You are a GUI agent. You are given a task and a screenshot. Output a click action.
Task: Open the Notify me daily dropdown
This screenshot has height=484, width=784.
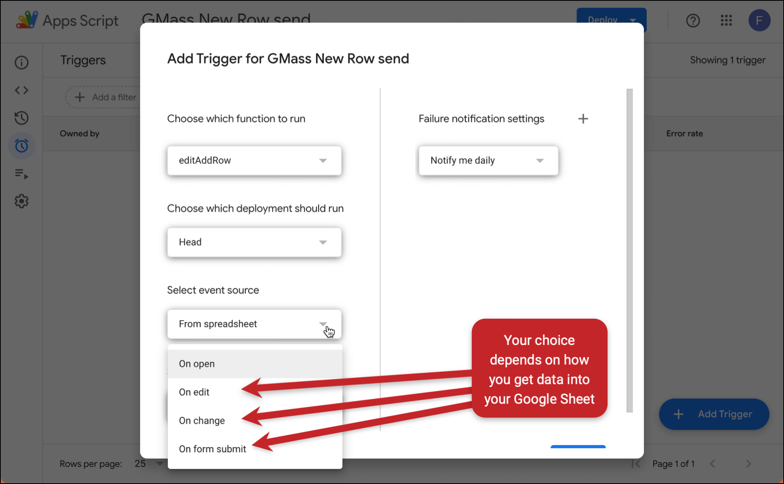pos(488,161)
